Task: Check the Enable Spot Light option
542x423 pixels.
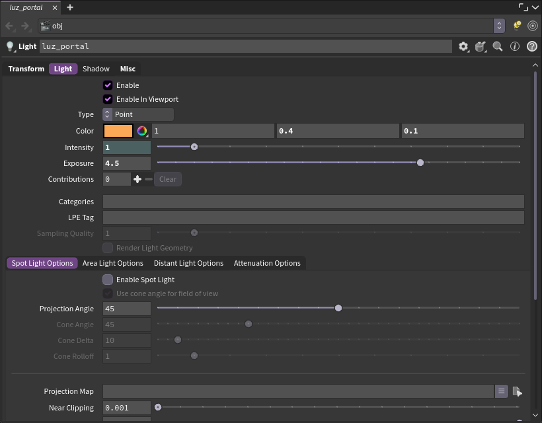Action: (108, 280)
